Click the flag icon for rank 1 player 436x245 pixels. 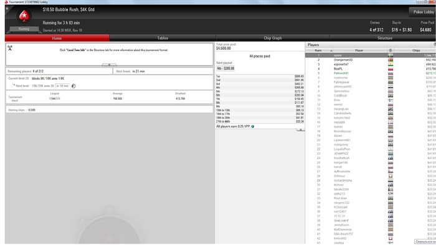coord(391,55)
